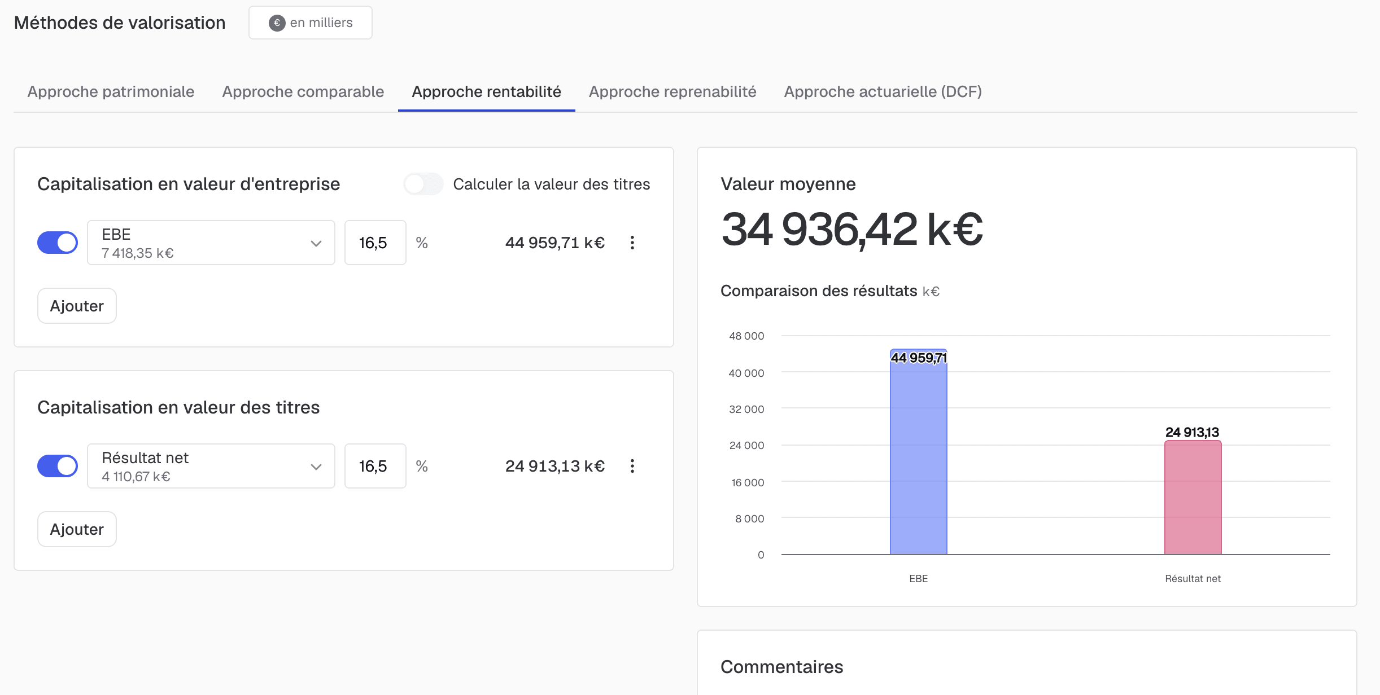Click the pink Résultat net chart bar
Screen dimensions: 1380x695
(1193, 498)
